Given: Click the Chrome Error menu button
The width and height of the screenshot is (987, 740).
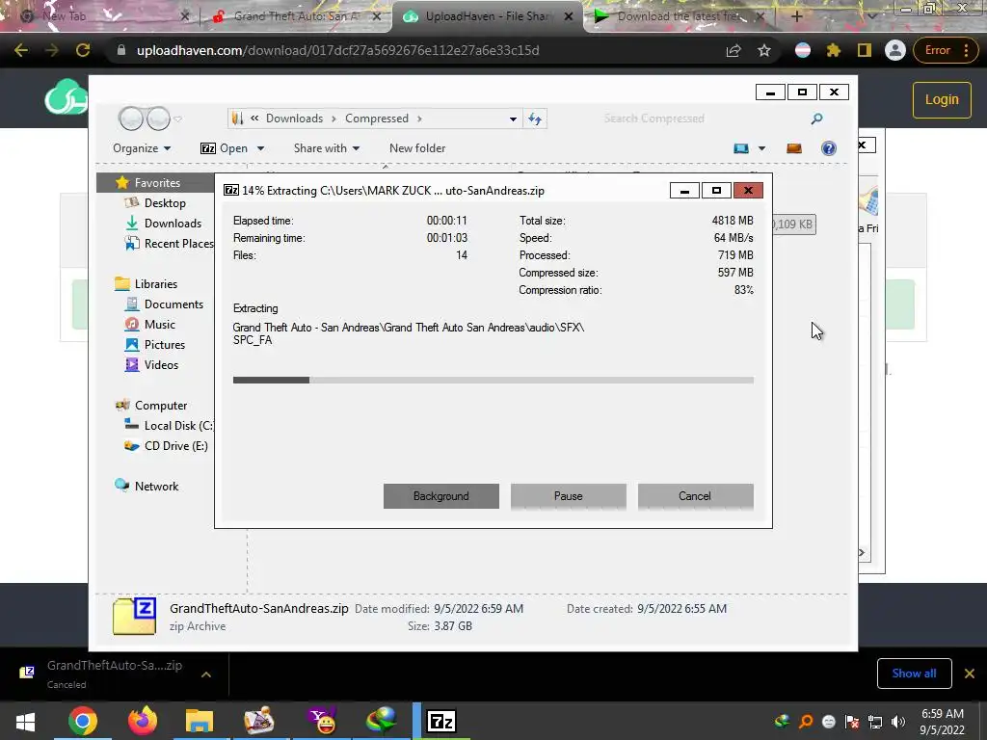Looking at the screenshot, I should click(947, 50).
